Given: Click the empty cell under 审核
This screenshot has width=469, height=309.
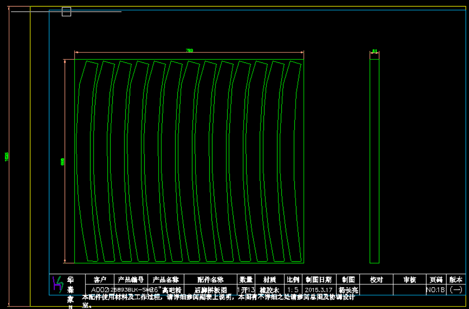Looking at the screenshot, I should pyautogui.click(x=409, y=290).
